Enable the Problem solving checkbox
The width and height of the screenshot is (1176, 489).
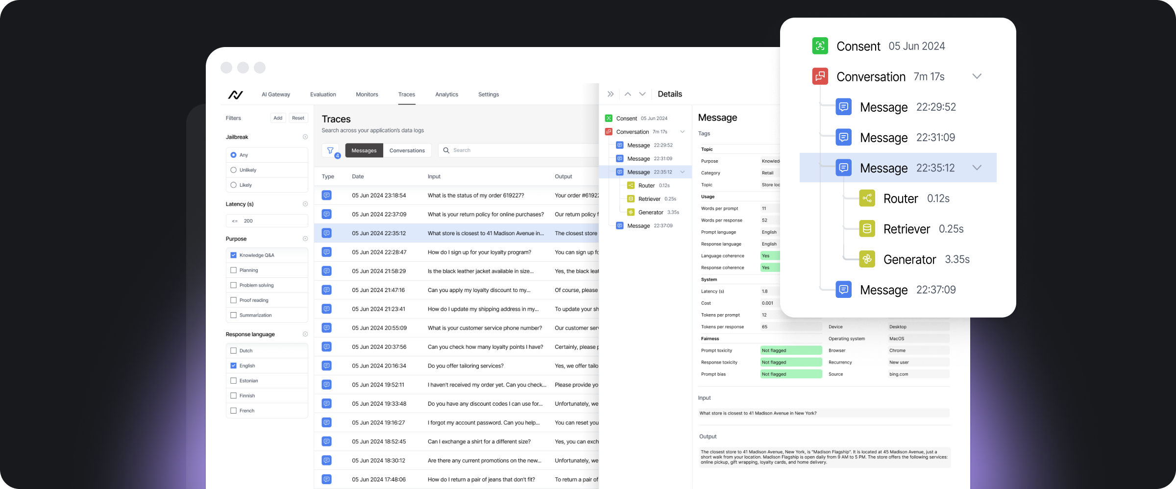[x=233, y=285]
